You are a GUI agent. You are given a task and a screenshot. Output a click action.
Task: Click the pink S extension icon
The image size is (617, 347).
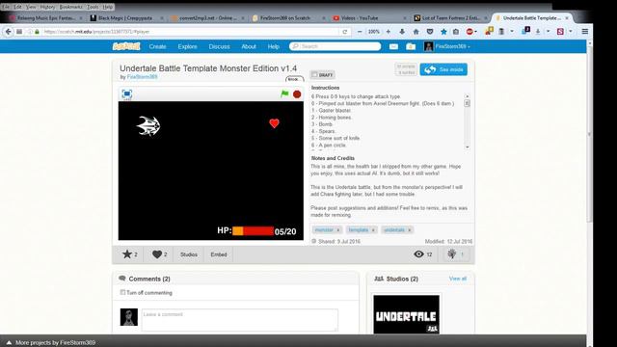(x=560, y=32)
